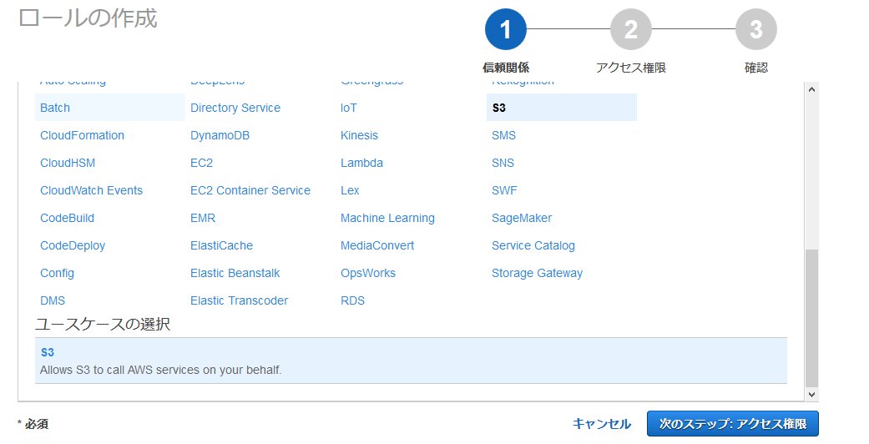Click the vertical scrollbar thumb

point(811,315)
